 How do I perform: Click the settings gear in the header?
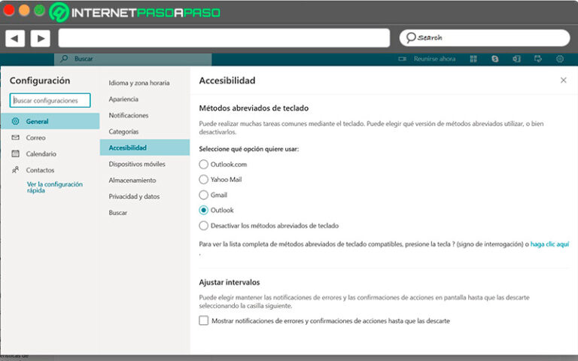pyautogui.click(x=560, y=59)
